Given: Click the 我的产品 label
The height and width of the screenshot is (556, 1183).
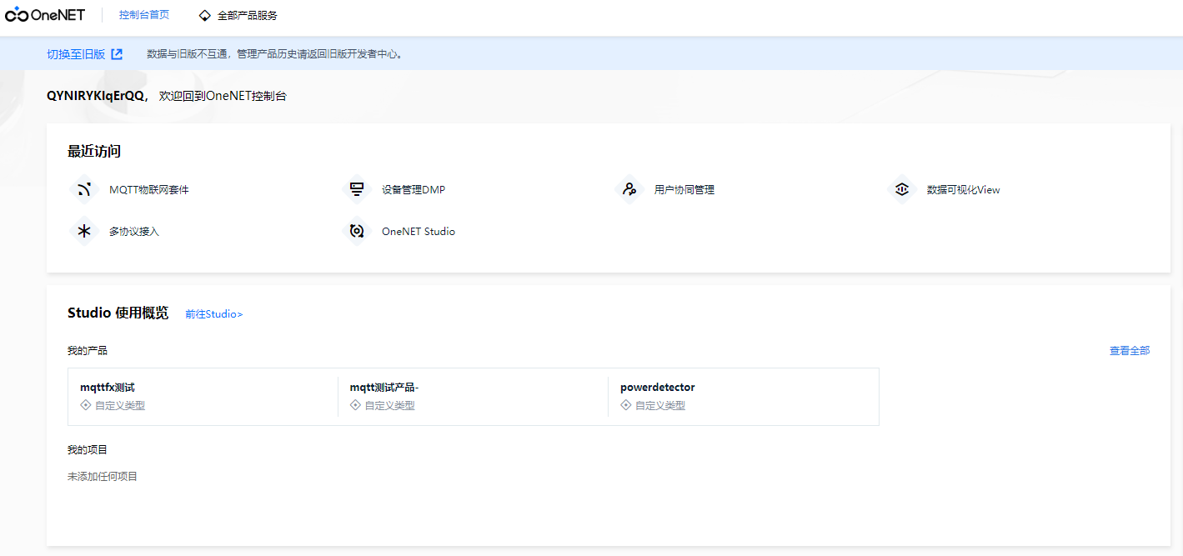Looking at the screenshot, I should click(88, 351).
